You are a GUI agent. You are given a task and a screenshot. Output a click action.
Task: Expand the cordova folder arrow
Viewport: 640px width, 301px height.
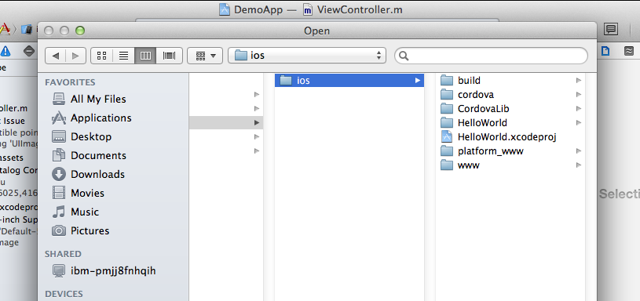click(x=578, y=95)
